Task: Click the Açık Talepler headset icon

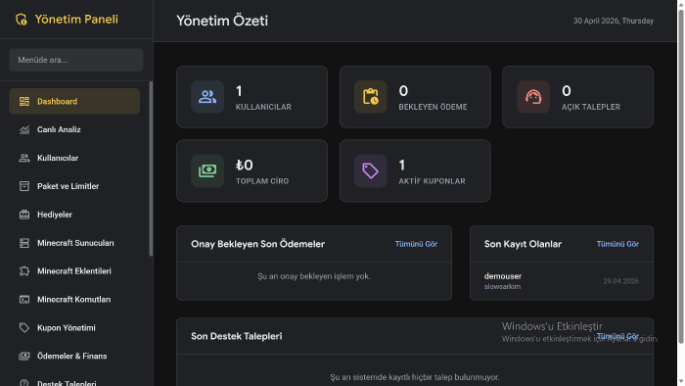Action: click(x=533, y=97)
